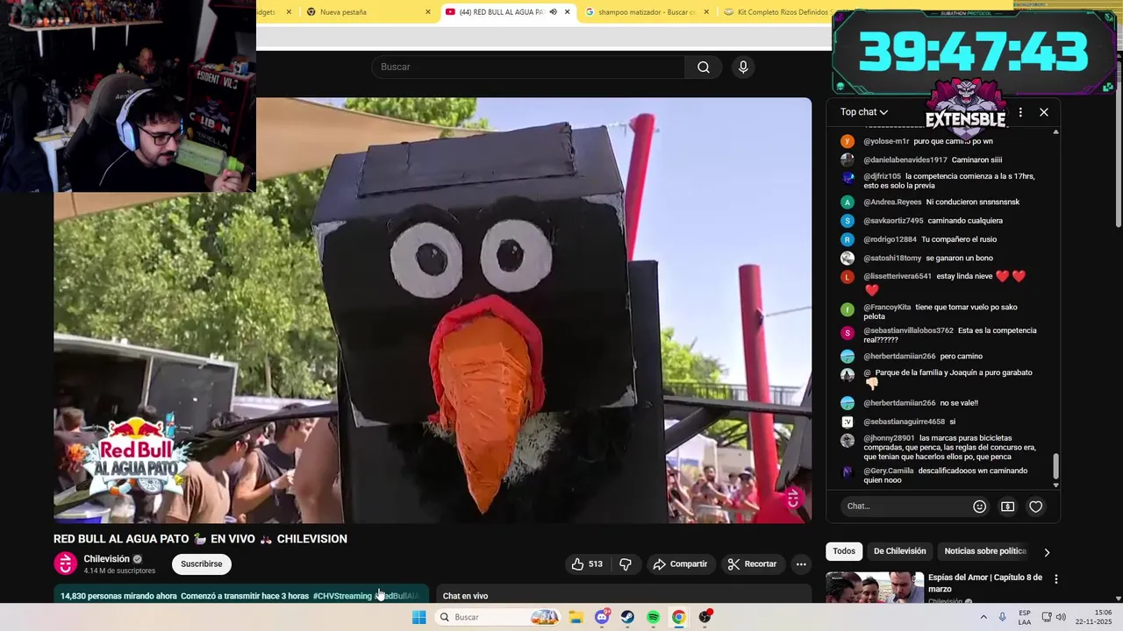Click the Windows taskbar Buscar box
The image size is (1123, 631).
tap(498, 617)
